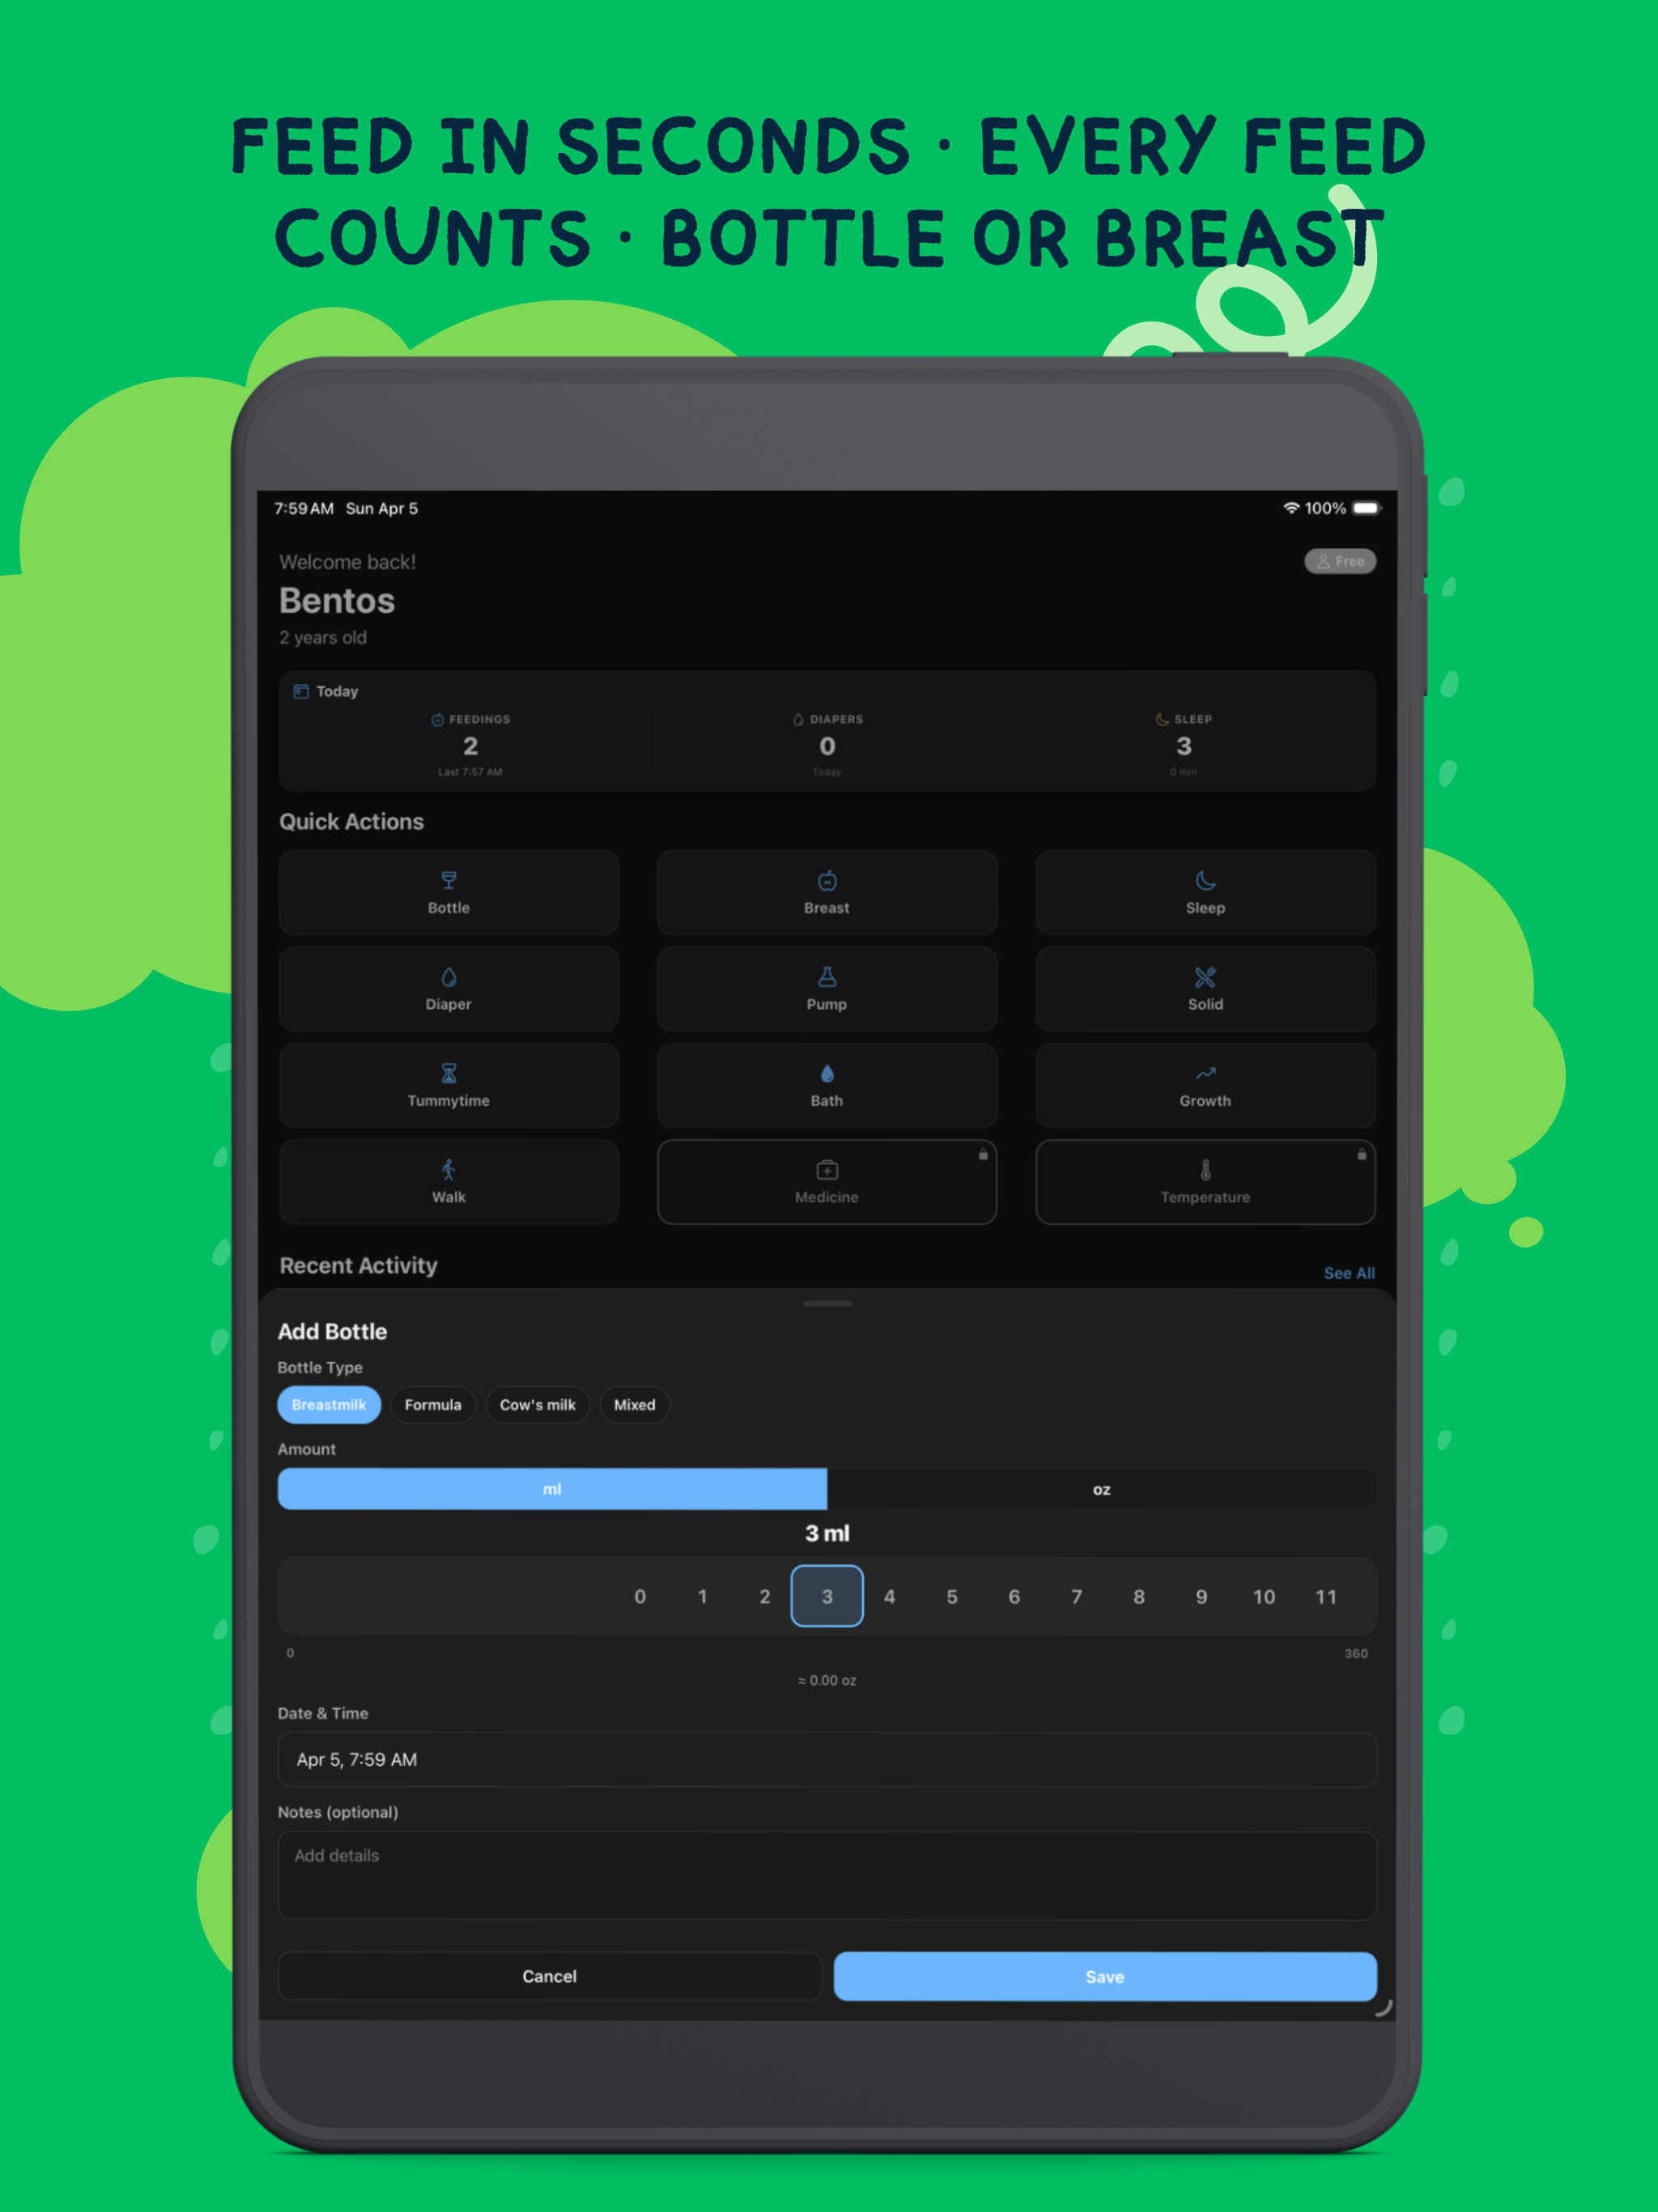This screenshot has height=2212, width=1658.
Task: Open See All recent activity
Action: pyautogui.click(x=1349, y=1273)
